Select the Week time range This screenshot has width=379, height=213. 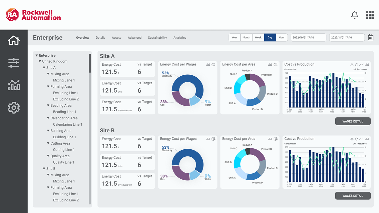click(258, 37)
